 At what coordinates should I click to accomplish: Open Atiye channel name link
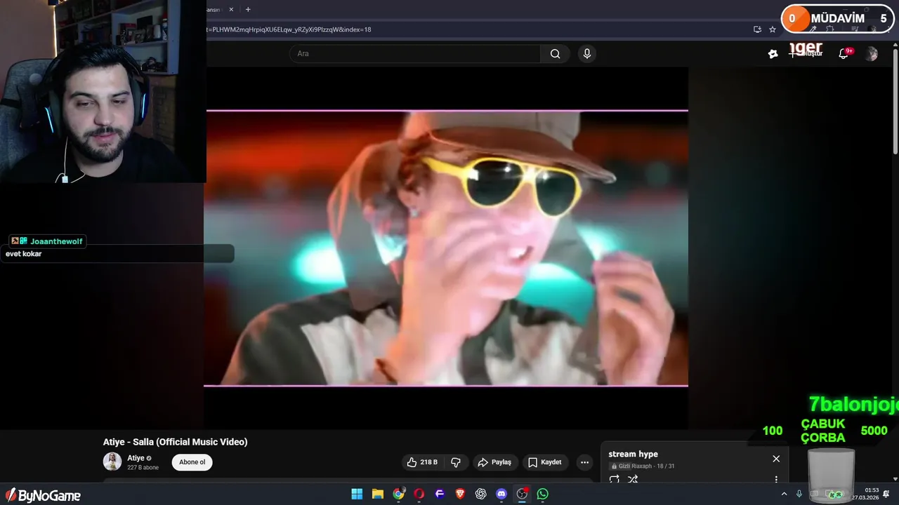pyautogui.click(x=136, y=458)
